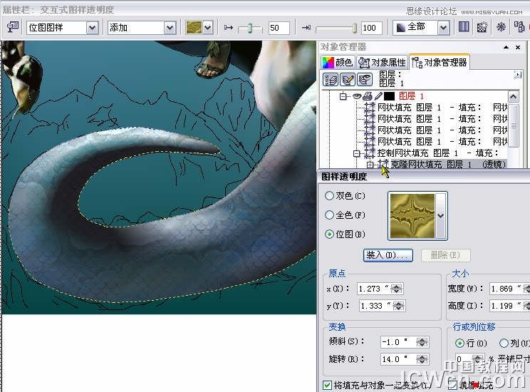Screen dimensions: 530x392
Task: Click the 旋转 spinner arrows
Action: pos(422,359)
